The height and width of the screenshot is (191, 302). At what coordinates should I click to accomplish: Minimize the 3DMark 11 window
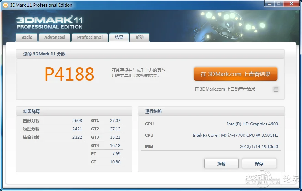[x=269, y=4]
